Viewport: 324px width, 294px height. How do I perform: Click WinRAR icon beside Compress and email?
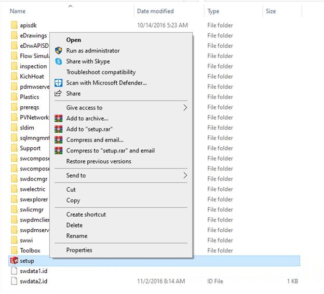pos(59,139)
